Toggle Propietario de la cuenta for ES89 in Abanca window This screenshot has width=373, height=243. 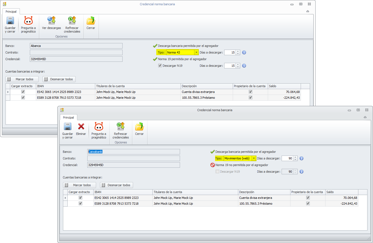click(250, 98)
